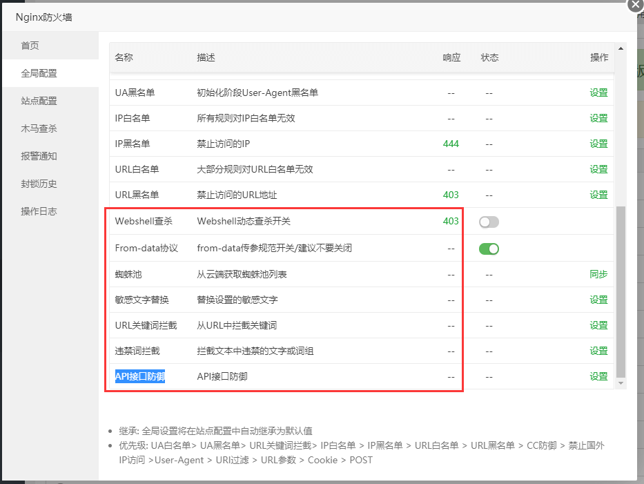
Task: Click the 状态 column header
Action: [x=489, y=57]
